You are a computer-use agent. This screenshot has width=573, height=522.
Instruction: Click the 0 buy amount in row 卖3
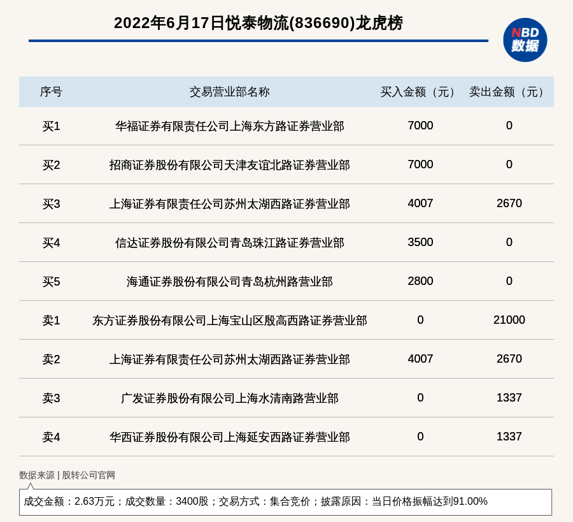click(x=420, y=397)
